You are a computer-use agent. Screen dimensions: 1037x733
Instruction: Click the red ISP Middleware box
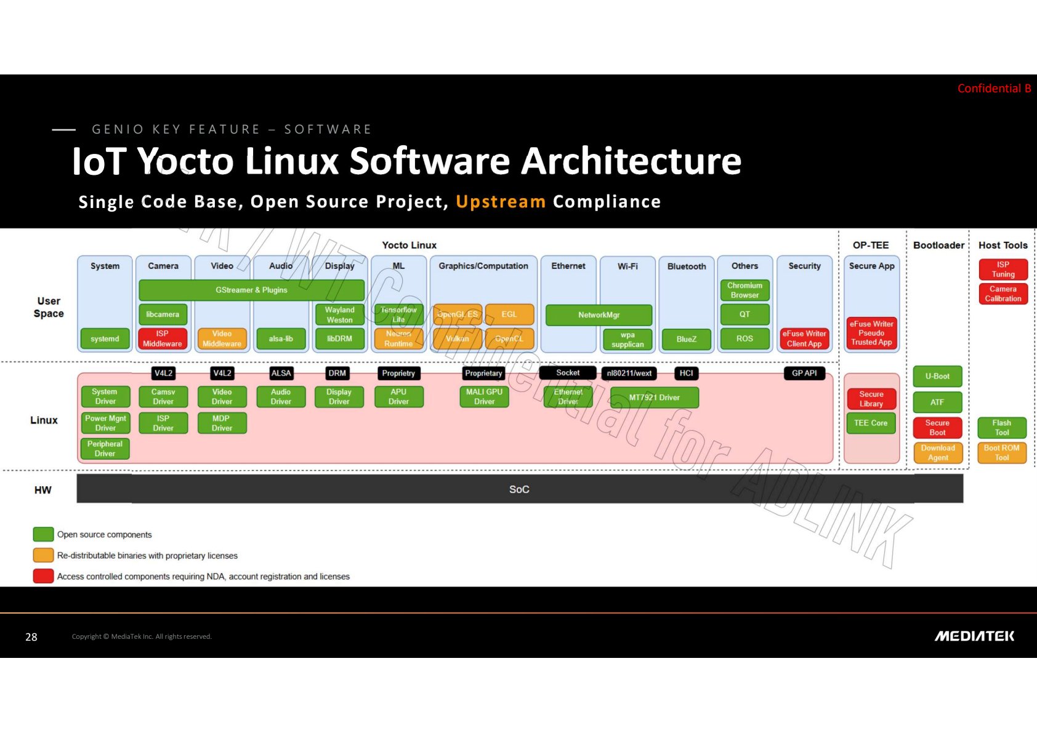(163, 339)
